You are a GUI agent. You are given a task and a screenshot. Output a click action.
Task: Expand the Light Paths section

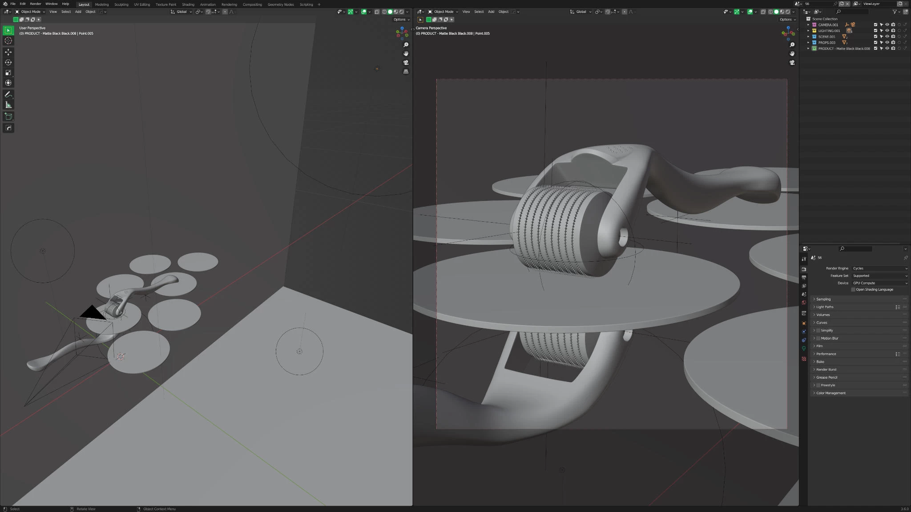826,307
